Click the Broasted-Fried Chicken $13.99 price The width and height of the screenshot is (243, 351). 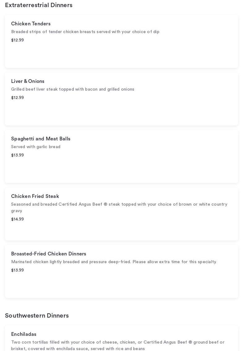click(x=17, y=270)
